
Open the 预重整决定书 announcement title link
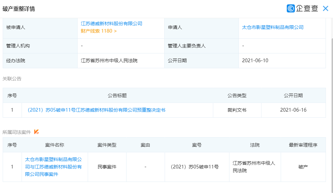(96, 110)
